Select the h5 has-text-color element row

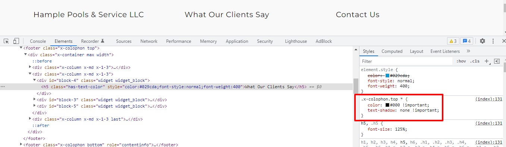tap(176, 87)
